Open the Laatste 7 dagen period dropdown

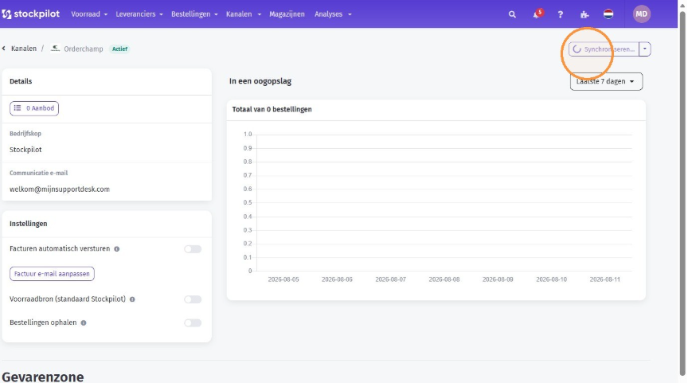(x=606, y=81)
